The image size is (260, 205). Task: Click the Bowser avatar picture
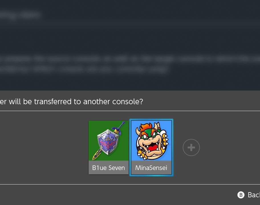(151, 141)
